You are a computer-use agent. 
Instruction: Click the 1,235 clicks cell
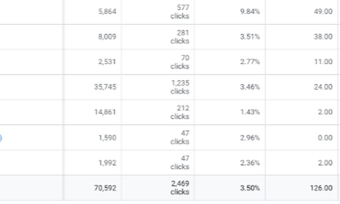180,87
